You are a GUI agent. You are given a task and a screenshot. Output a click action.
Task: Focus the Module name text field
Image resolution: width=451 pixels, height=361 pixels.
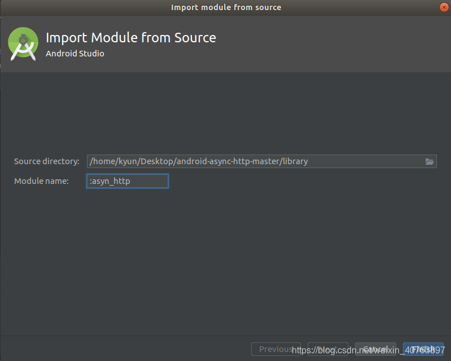pyautogui.click(x=128, y=181)
